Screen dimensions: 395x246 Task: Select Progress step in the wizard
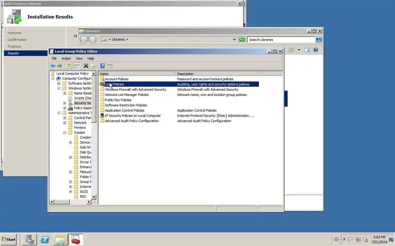coord(14,46)
